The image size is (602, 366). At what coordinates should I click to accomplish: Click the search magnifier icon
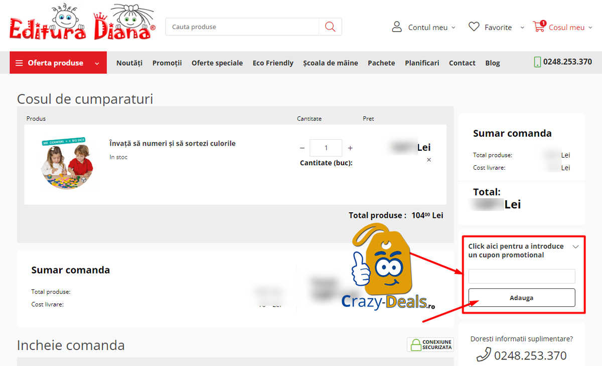click(x=330, y=27)
